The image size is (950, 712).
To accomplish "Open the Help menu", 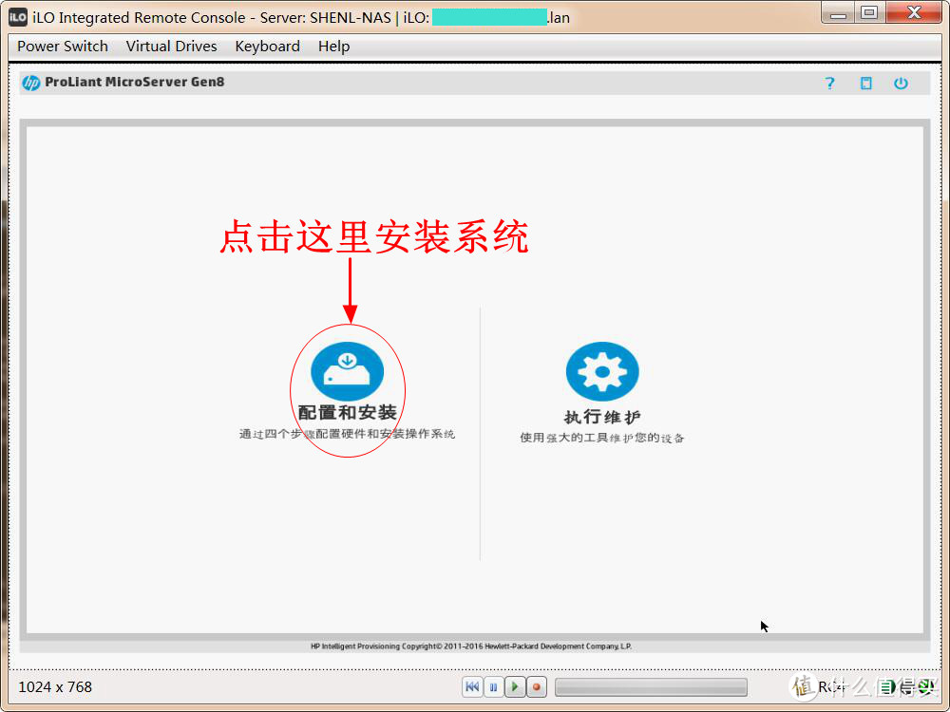I will point(333,46).
